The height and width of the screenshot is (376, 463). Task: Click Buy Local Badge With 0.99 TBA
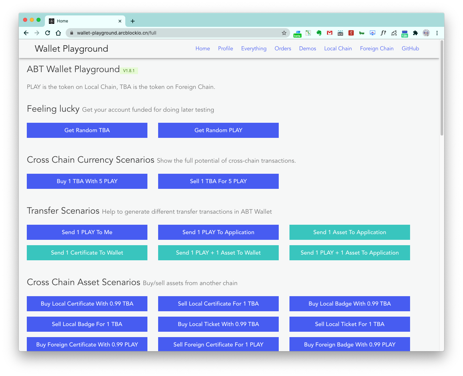pyautogui.click(x=350, y=304)
